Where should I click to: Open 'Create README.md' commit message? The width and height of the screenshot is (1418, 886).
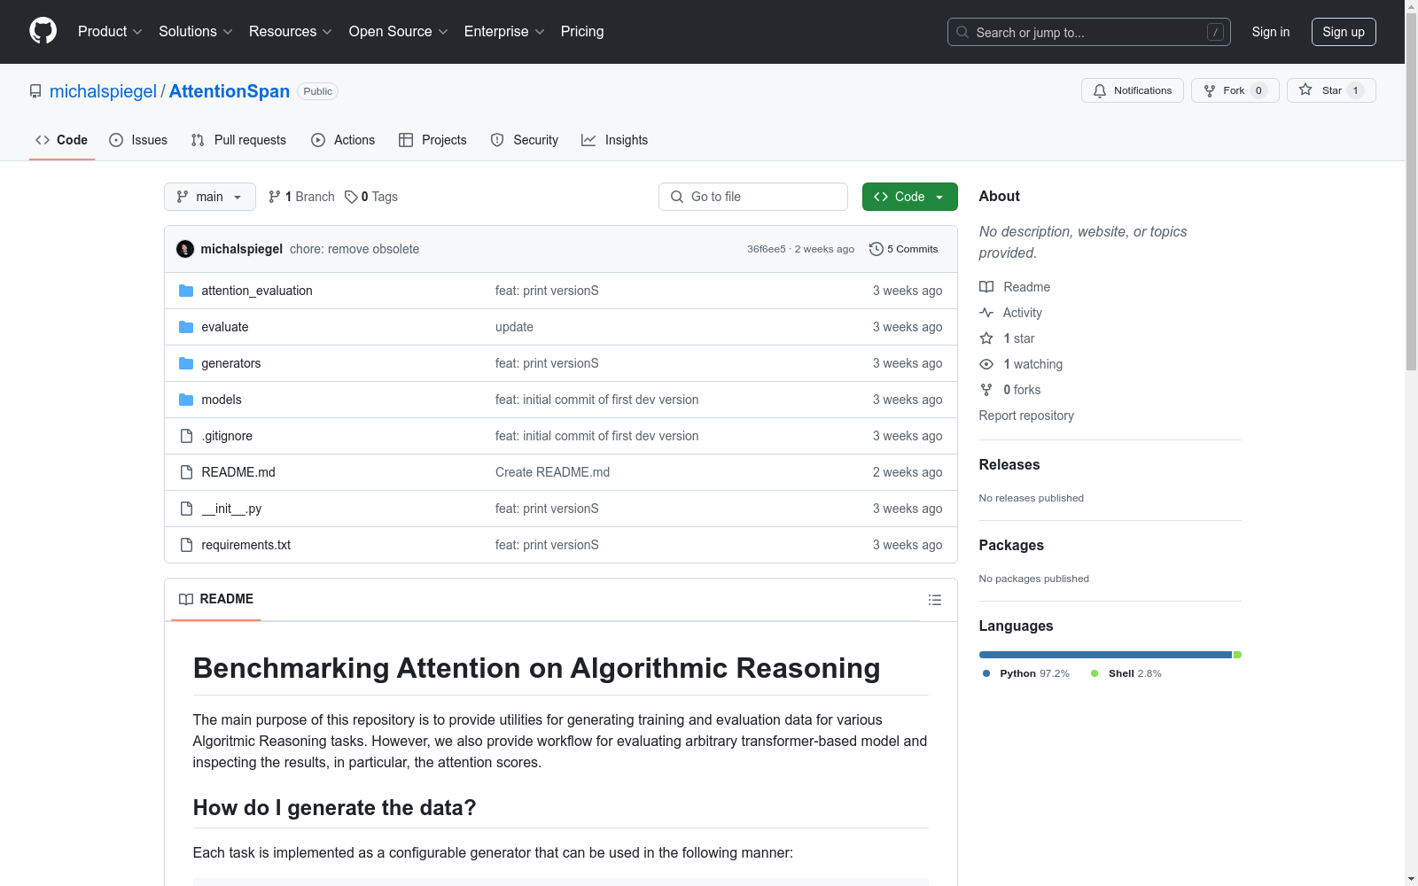(552, 472)
